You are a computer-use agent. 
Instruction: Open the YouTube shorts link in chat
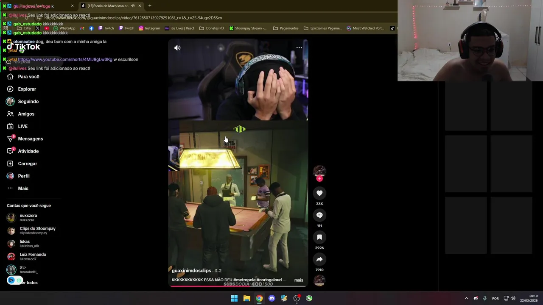[65, 59]
